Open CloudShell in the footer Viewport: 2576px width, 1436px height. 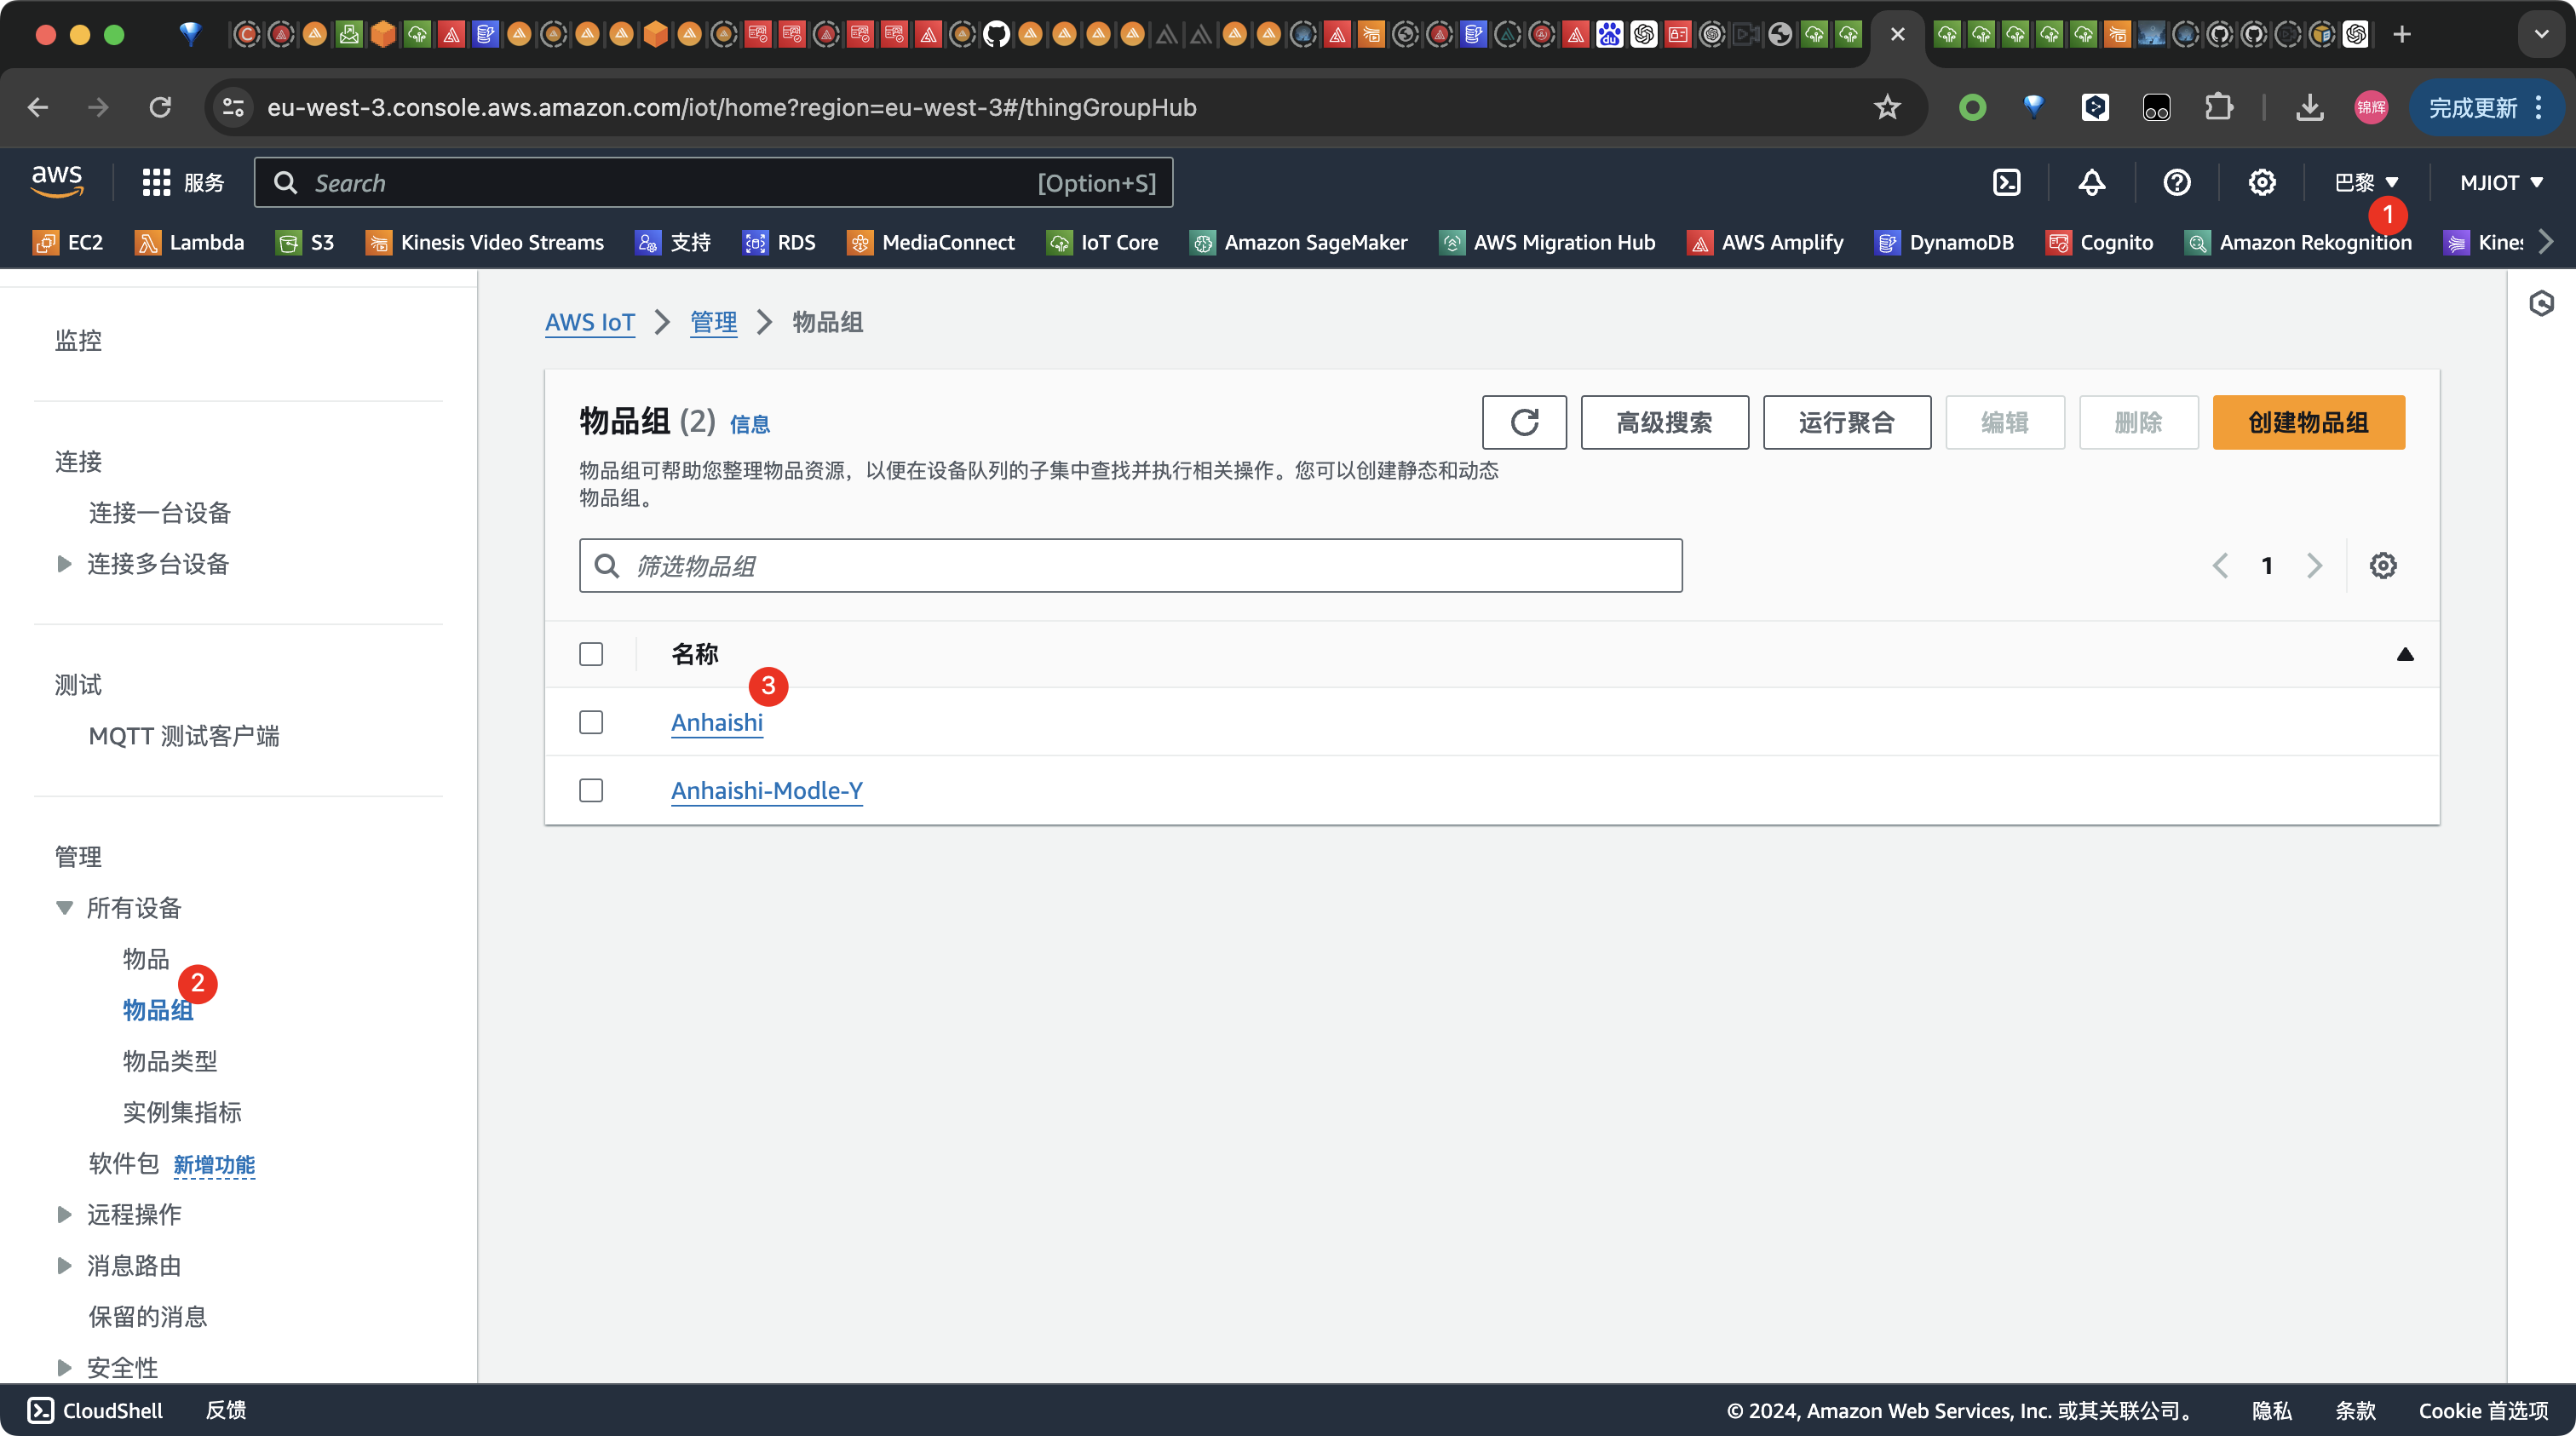pos(95,1410)
